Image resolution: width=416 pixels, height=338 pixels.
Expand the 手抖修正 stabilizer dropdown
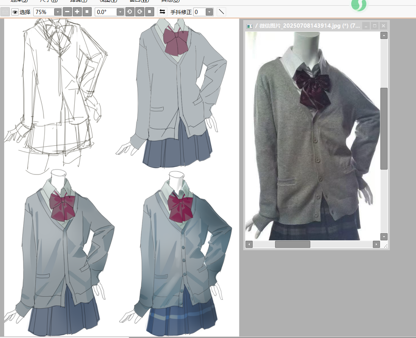209,12
